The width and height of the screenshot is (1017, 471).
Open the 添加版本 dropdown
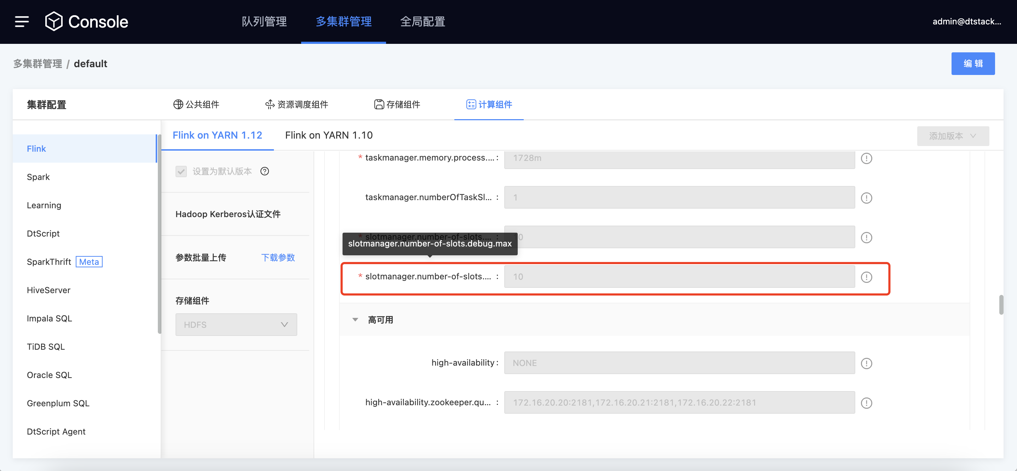pyautogui.click(x=953, y=136)
